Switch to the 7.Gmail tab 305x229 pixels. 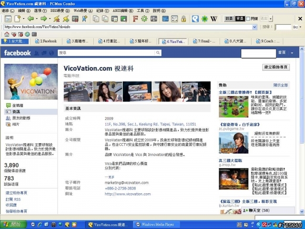click(x=204, y=41)
